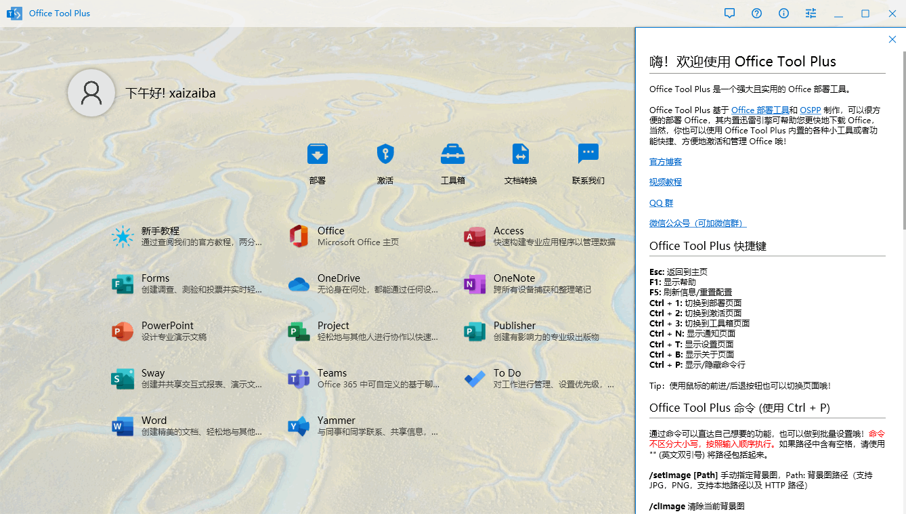Open the settings sliders icon

pos(811,13)
